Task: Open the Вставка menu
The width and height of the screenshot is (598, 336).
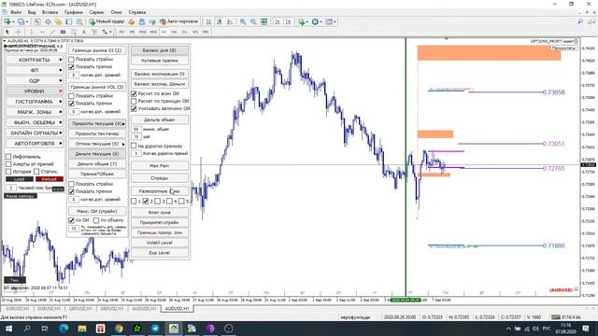Action: 50,12
